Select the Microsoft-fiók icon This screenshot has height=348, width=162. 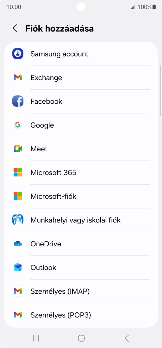pyautogui.click(x=18, y=196)
